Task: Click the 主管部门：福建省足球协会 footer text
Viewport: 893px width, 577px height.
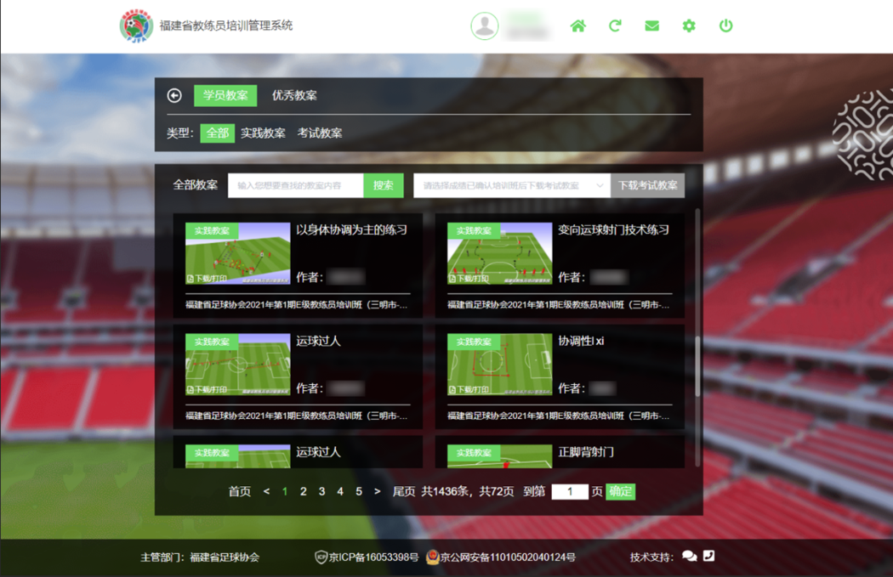Action: click(x=200, y=557)
